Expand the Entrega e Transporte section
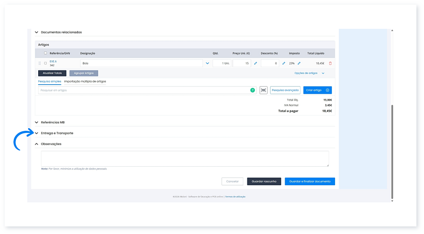This screenshot has height=234, width=424. [37, 133]
